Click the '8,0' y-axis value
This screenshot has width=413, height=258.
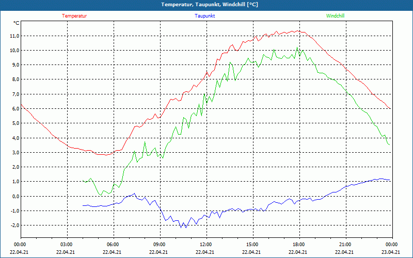point(15,79)
